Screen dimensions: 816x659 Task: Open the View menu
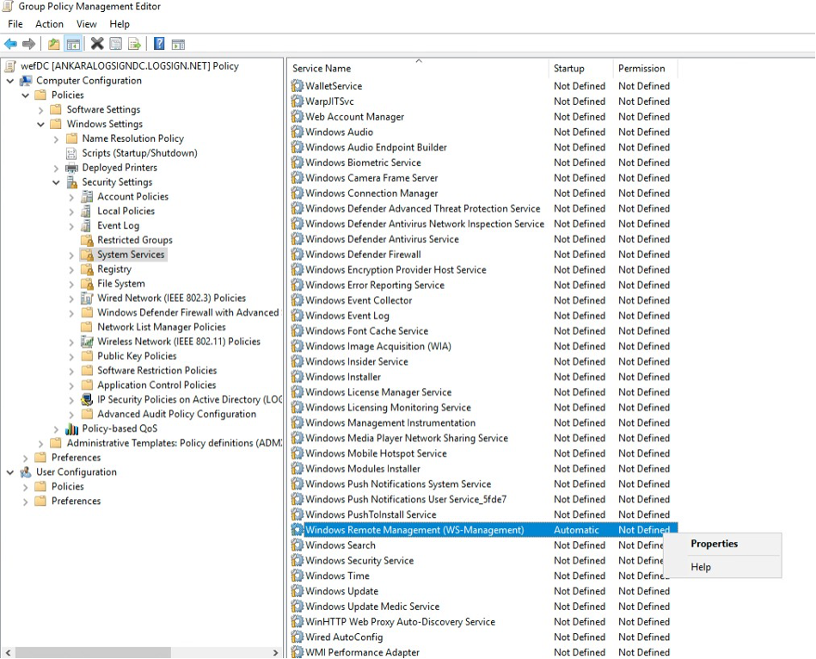(x=86, y=24)
